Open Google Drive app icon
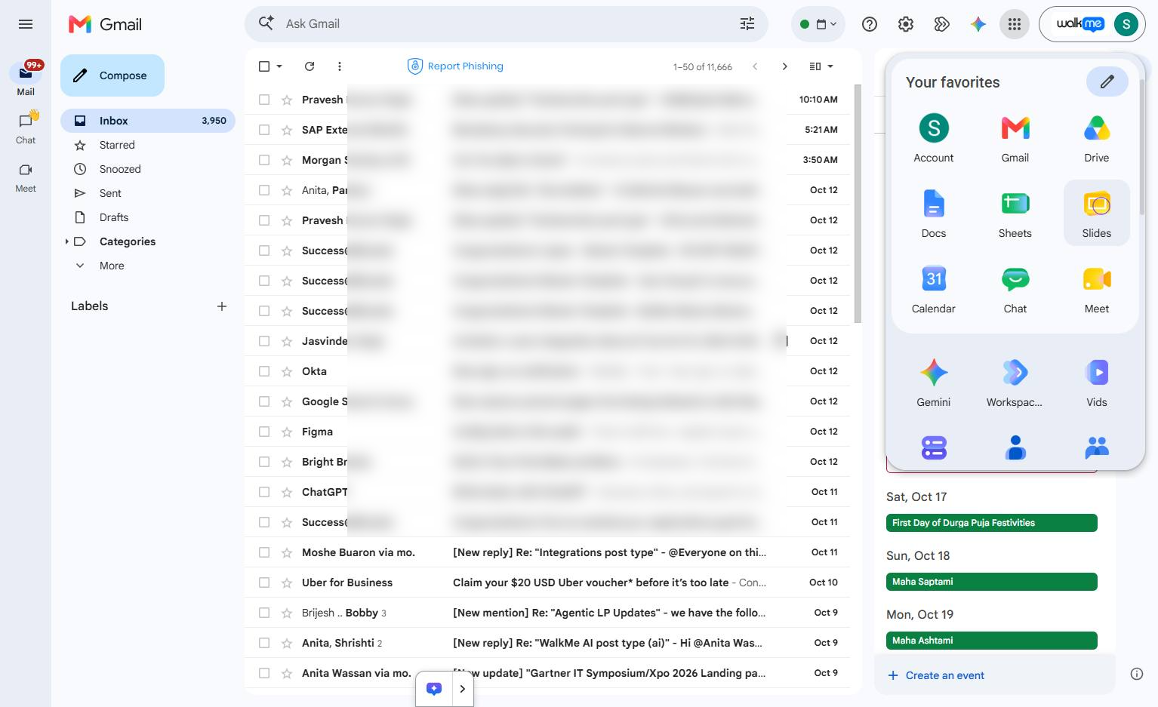The height and width of the screenshot is (707, 1158). [x=1096, y=137]
